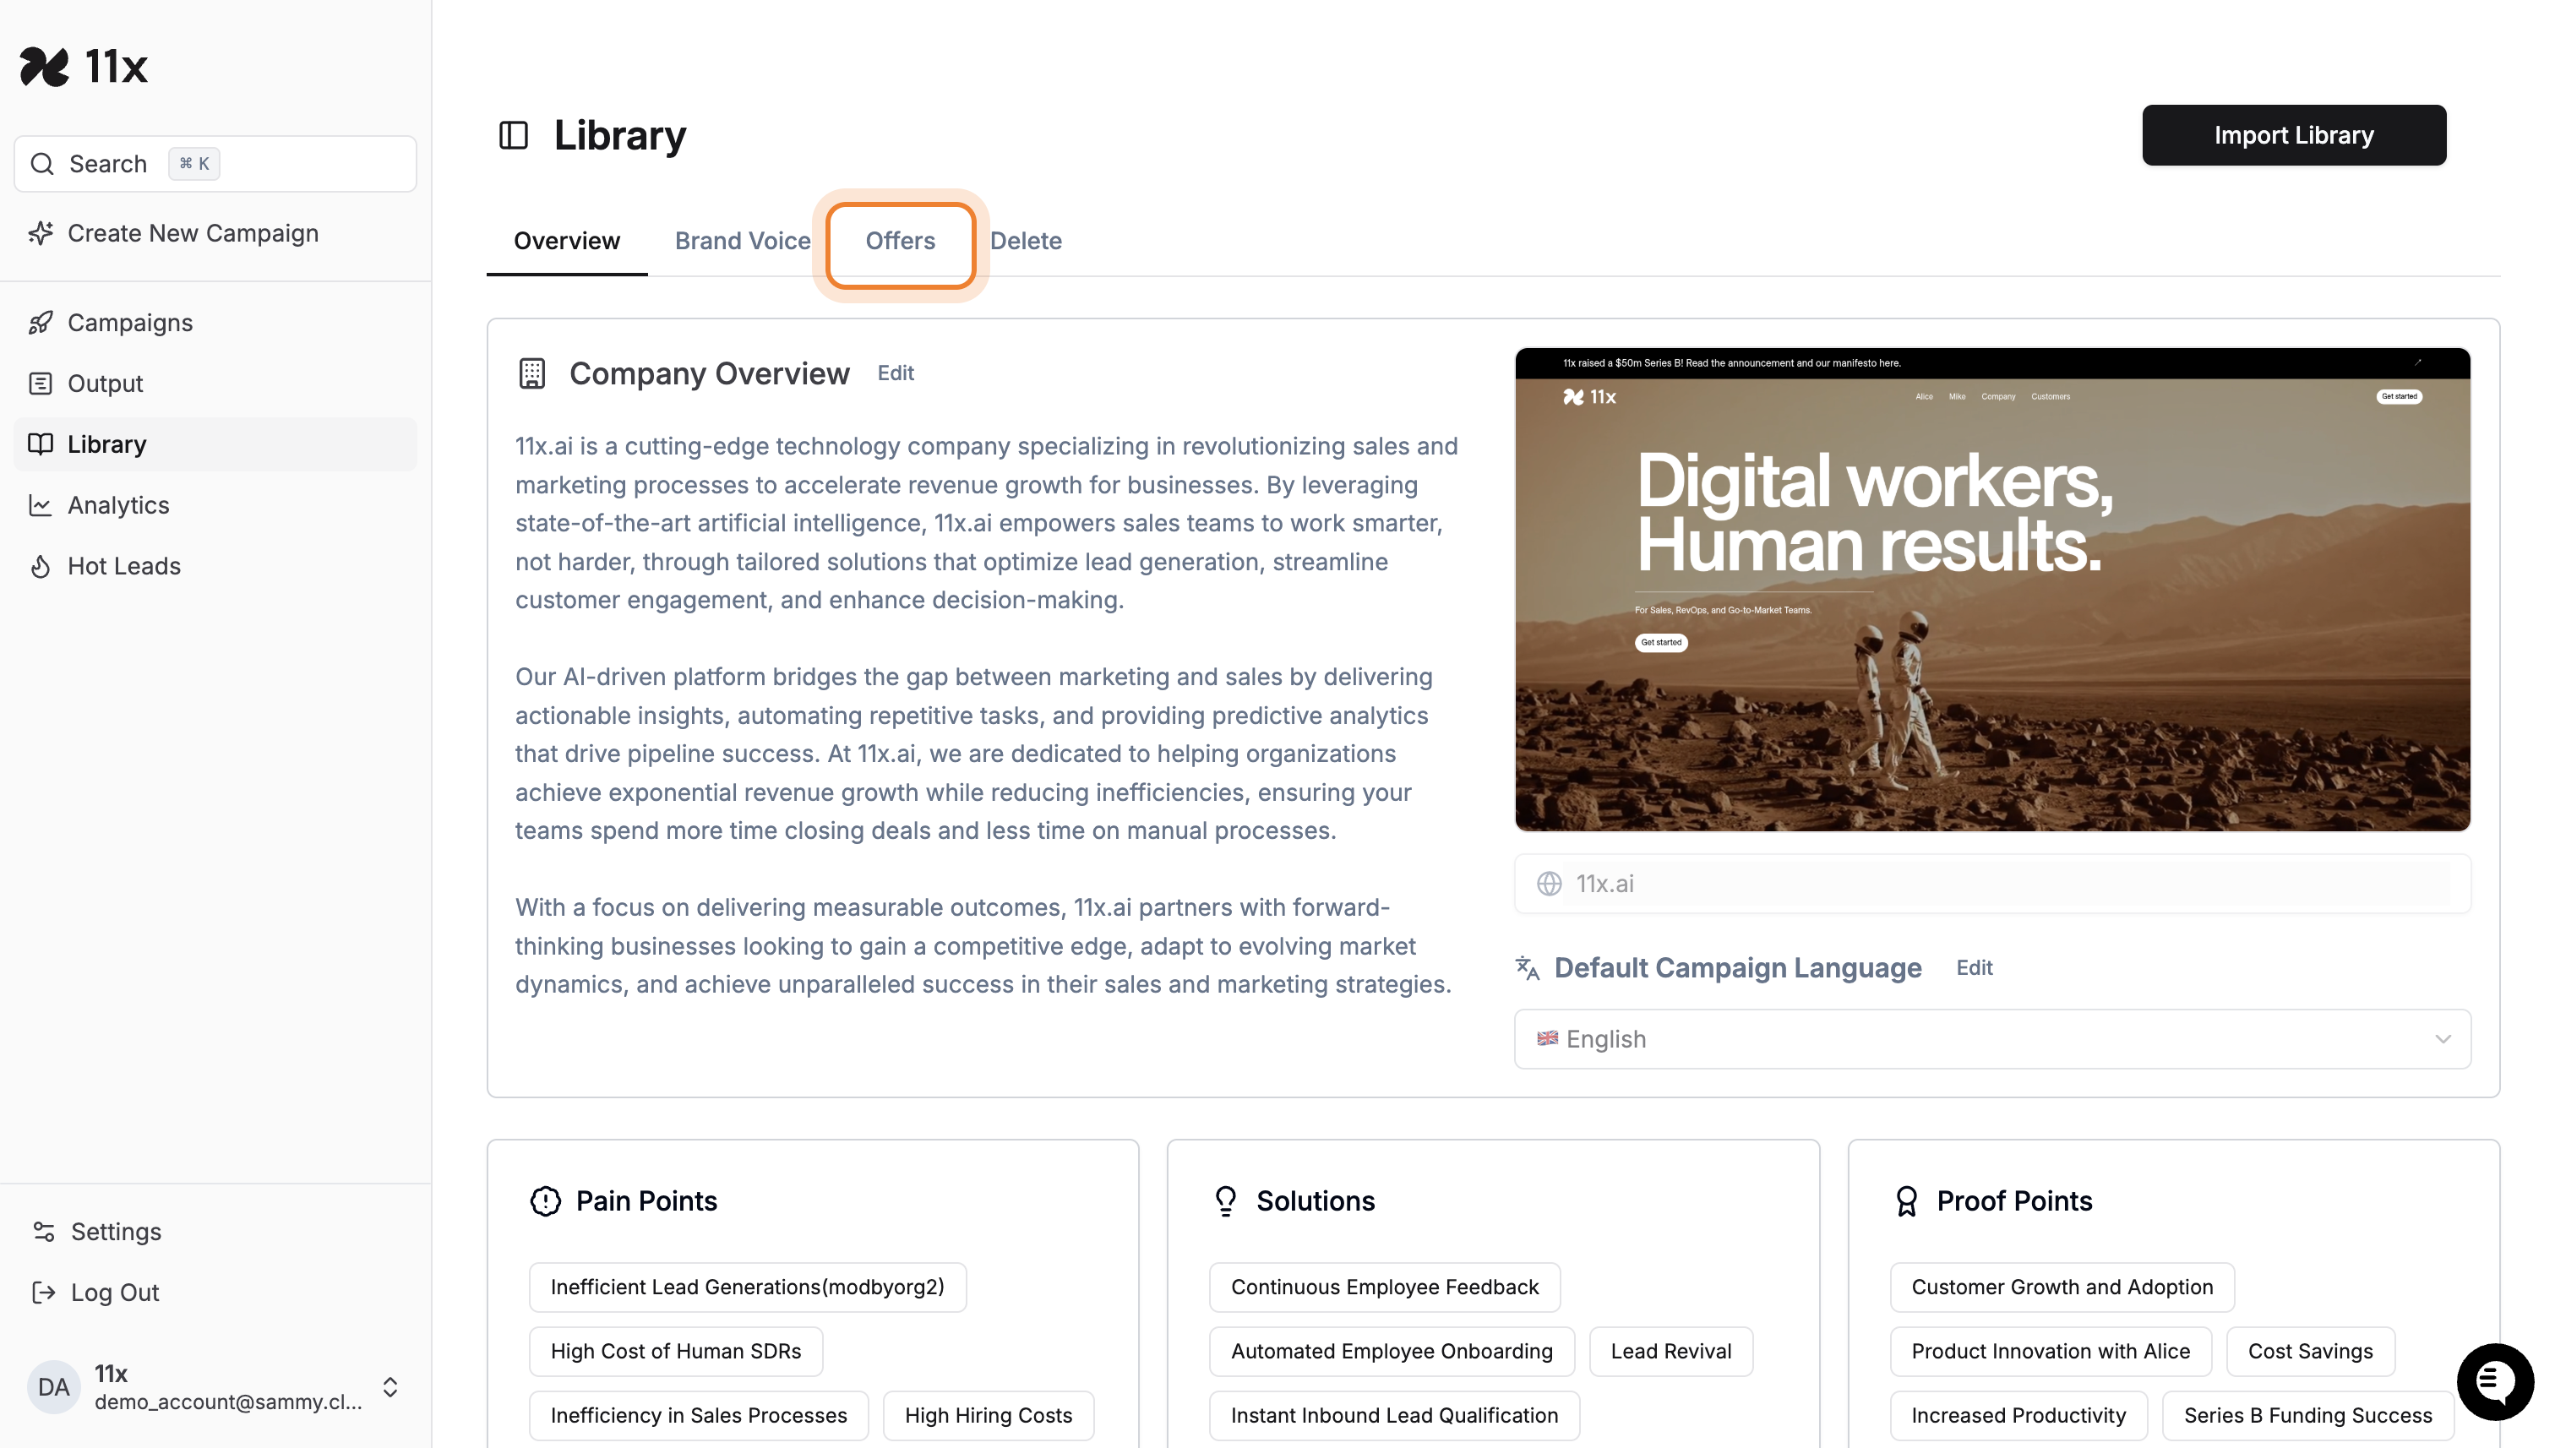2555x1448 pixels.
Task: Select Continuous Employee Feedback tag
Action: click(x=1385, y=1287)
